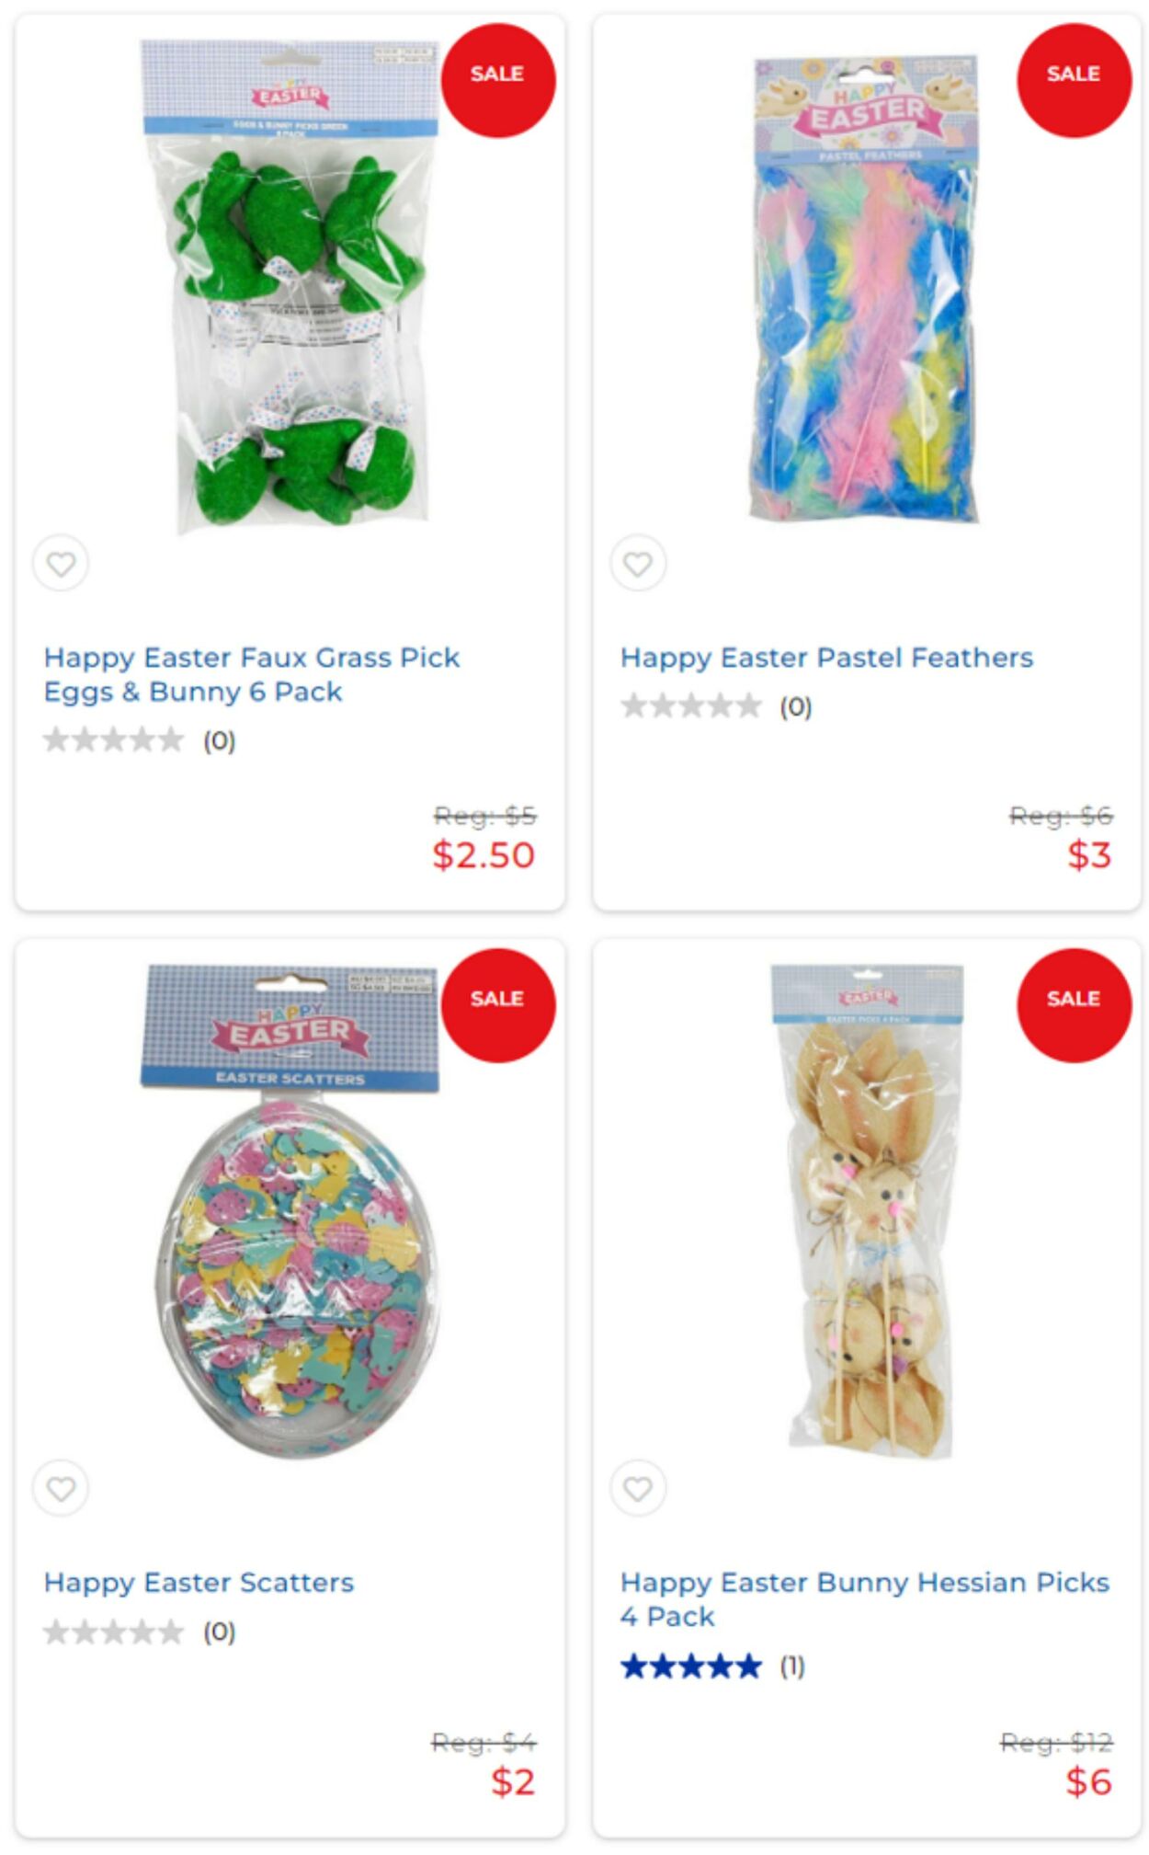
Task: Toggle wishlist heart for Pastel Feathers
Action: pyautogui.click(x=638, y=563)
